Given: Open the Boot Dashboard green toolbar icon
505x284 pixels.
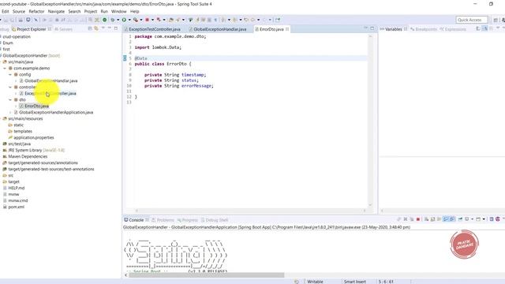Looking at the screenshot, I should [x=104, y=20].
